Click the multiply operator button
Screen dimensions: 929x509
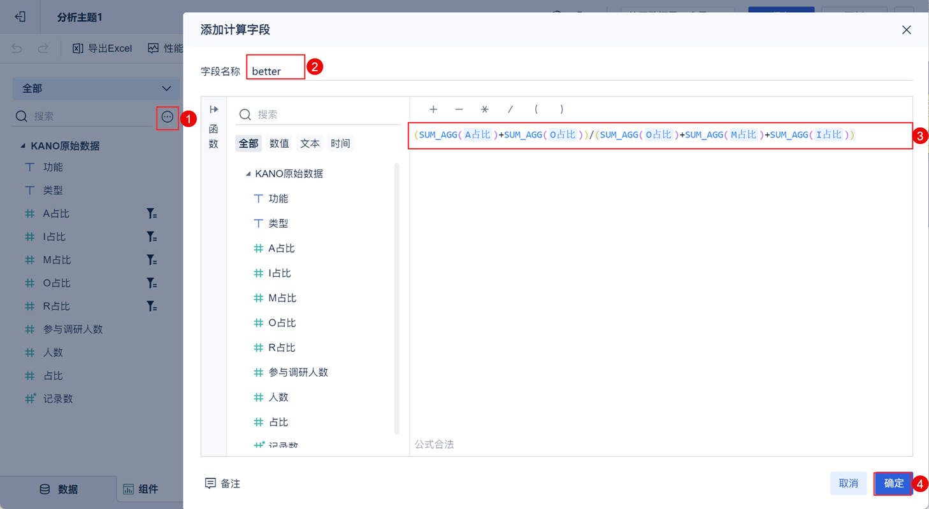[x=485, y=109]
